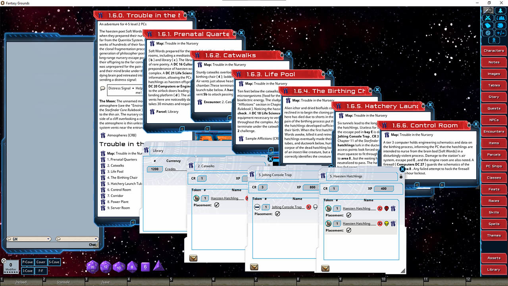Open the GM speaker dropdown in the chat panel
This screenshot has width=508, height=286.
48,239
